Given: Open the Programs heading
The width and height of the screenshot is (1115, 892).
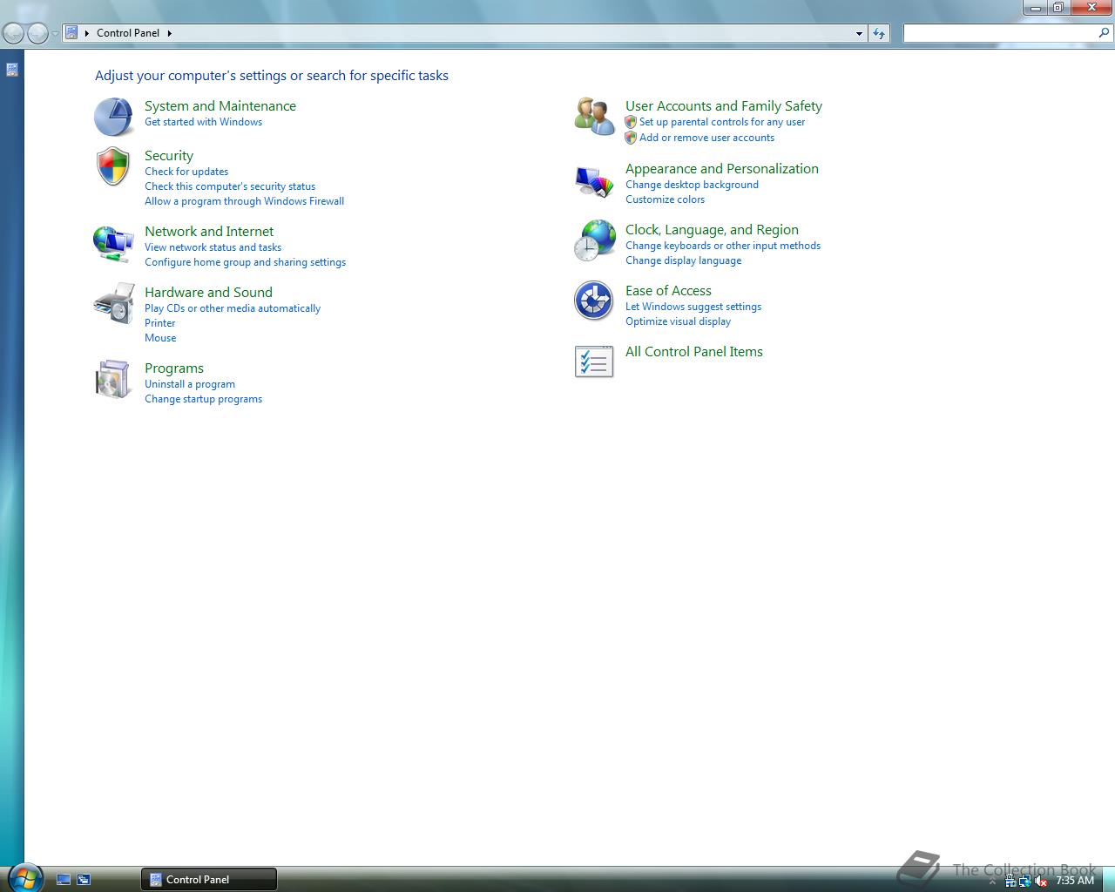Looking at the screenshot, I should (174, 368).
